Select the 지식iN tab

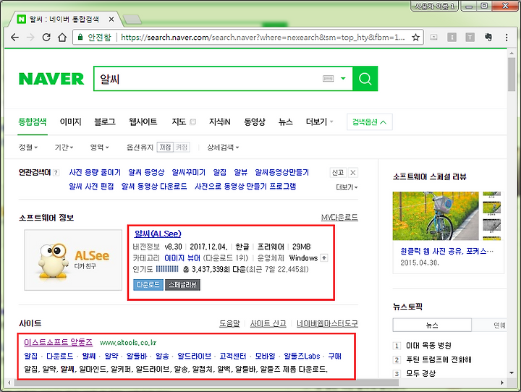coord(220,122)
